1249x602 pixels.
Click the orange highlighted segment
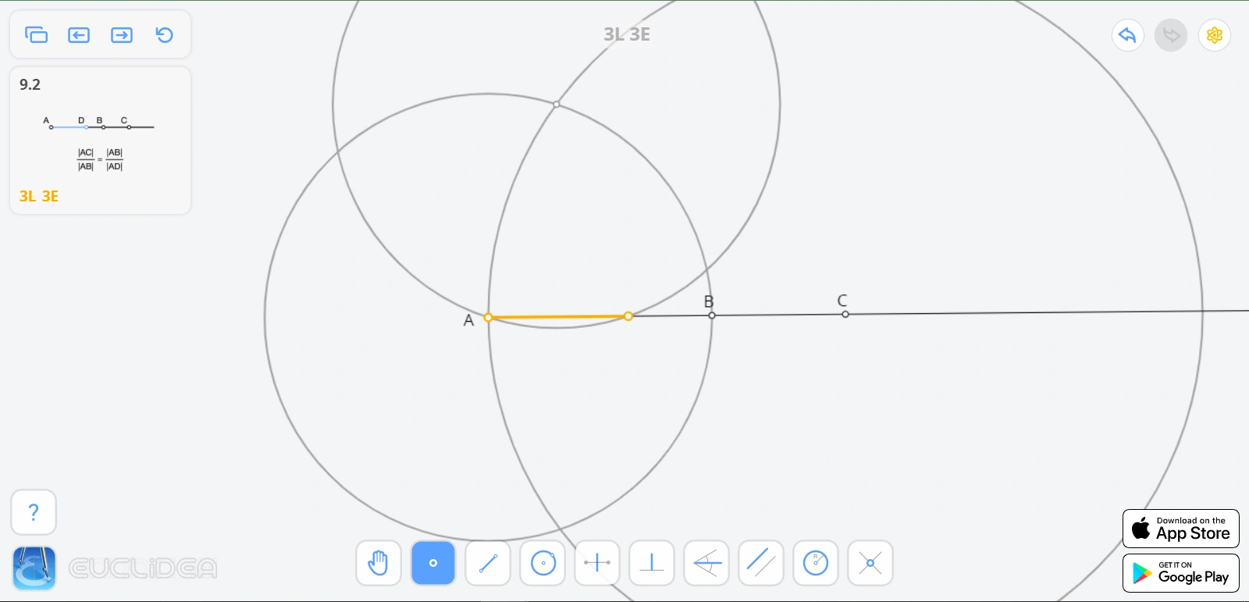pos(558,317)
